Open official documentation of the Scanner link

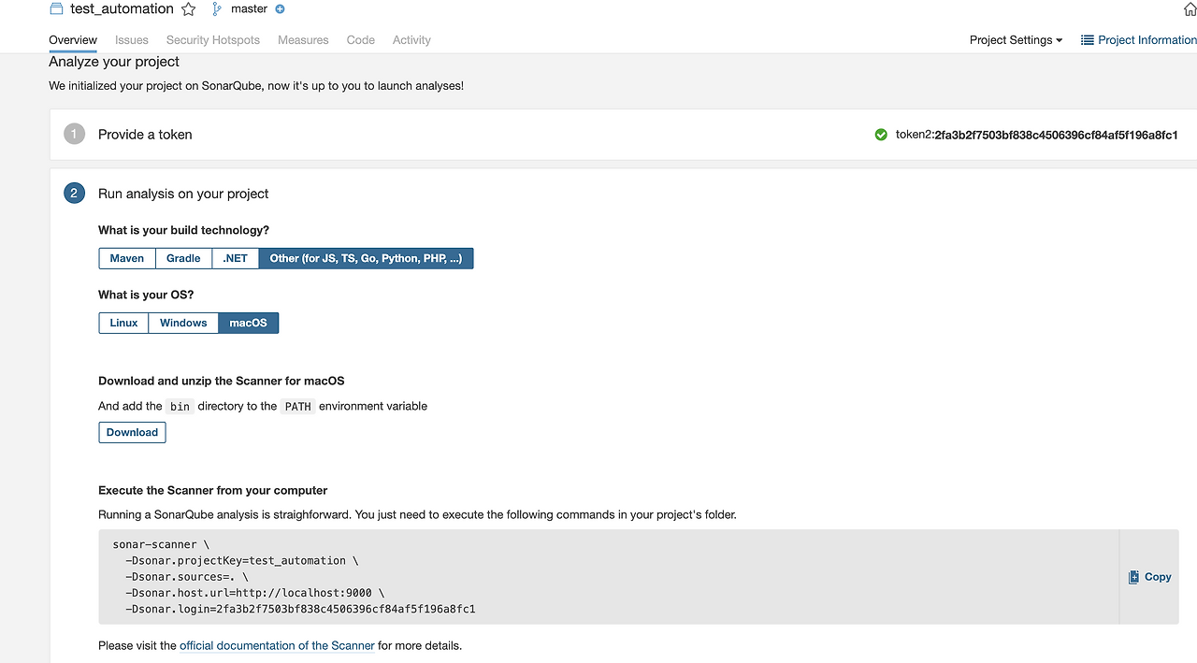coord(277,645)
